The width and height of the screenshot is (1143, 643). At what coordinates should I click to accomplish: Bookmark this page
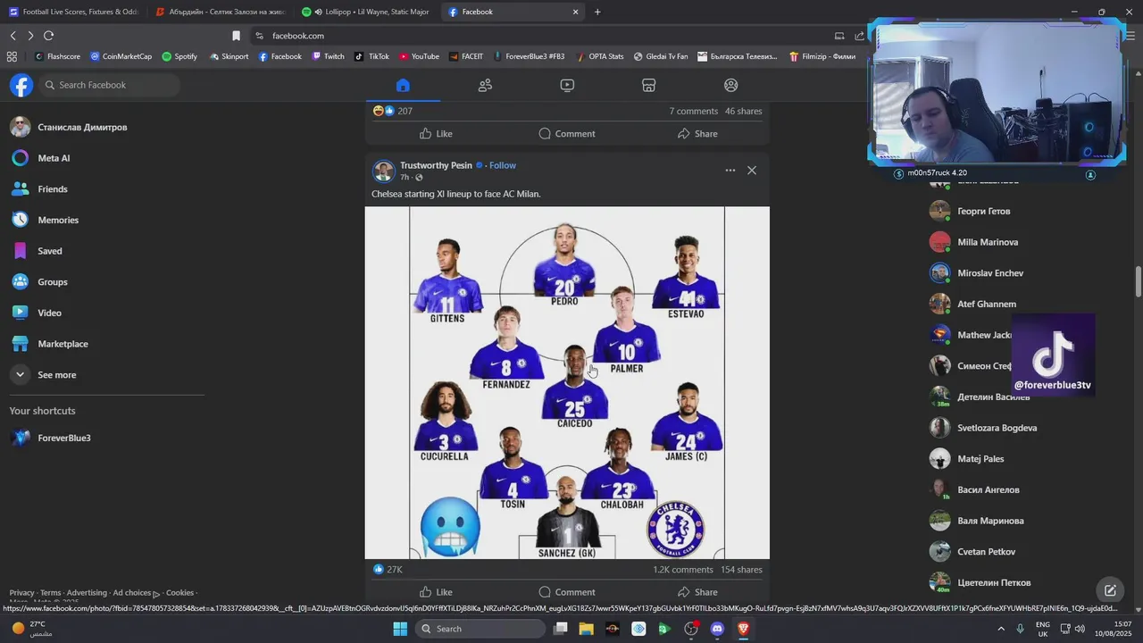click(236, 36)
